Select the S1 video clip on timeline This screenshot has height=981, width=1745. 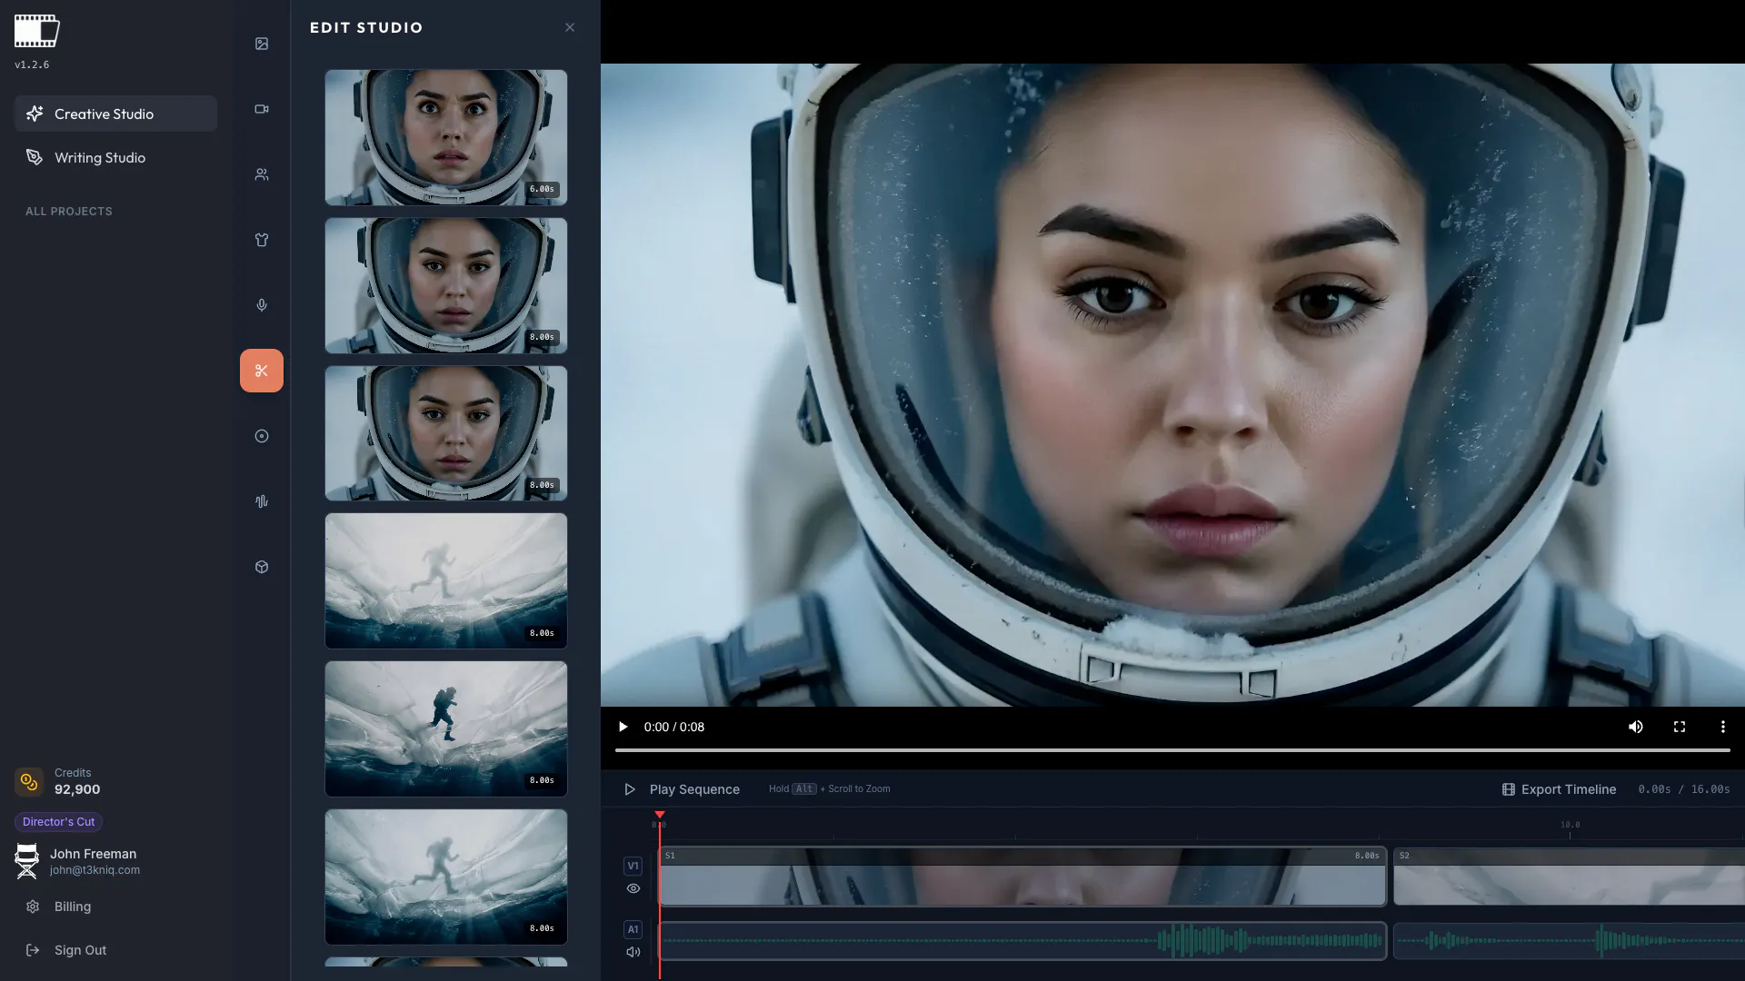1022,877
